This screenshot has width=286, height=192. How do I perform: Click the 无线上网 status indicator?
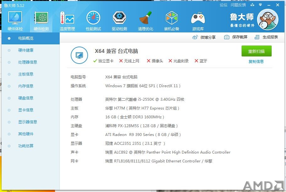(x=129, y=61)
